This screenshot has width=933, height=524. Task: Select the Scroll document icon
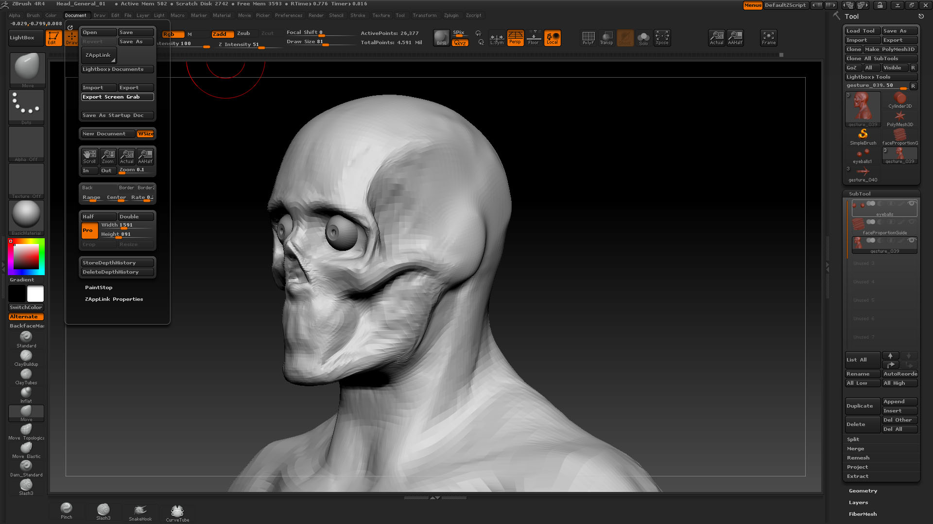tap(89, 156)
